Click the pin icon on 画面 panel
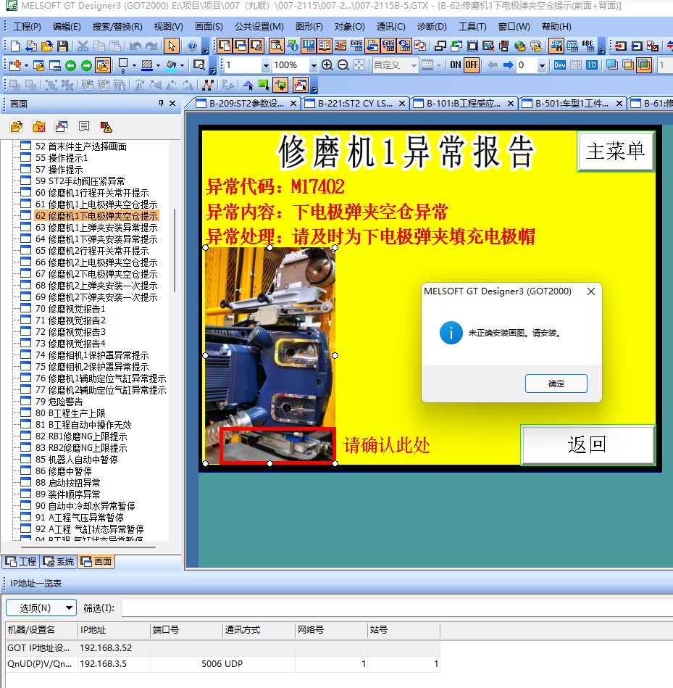 point(161,104)
